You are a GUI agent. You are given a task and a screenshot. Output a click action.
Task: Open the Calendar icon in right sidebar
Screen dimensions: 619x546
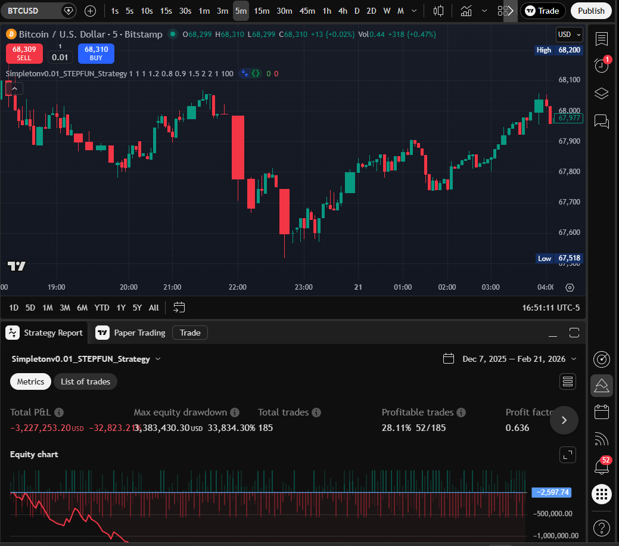[602, 412]
